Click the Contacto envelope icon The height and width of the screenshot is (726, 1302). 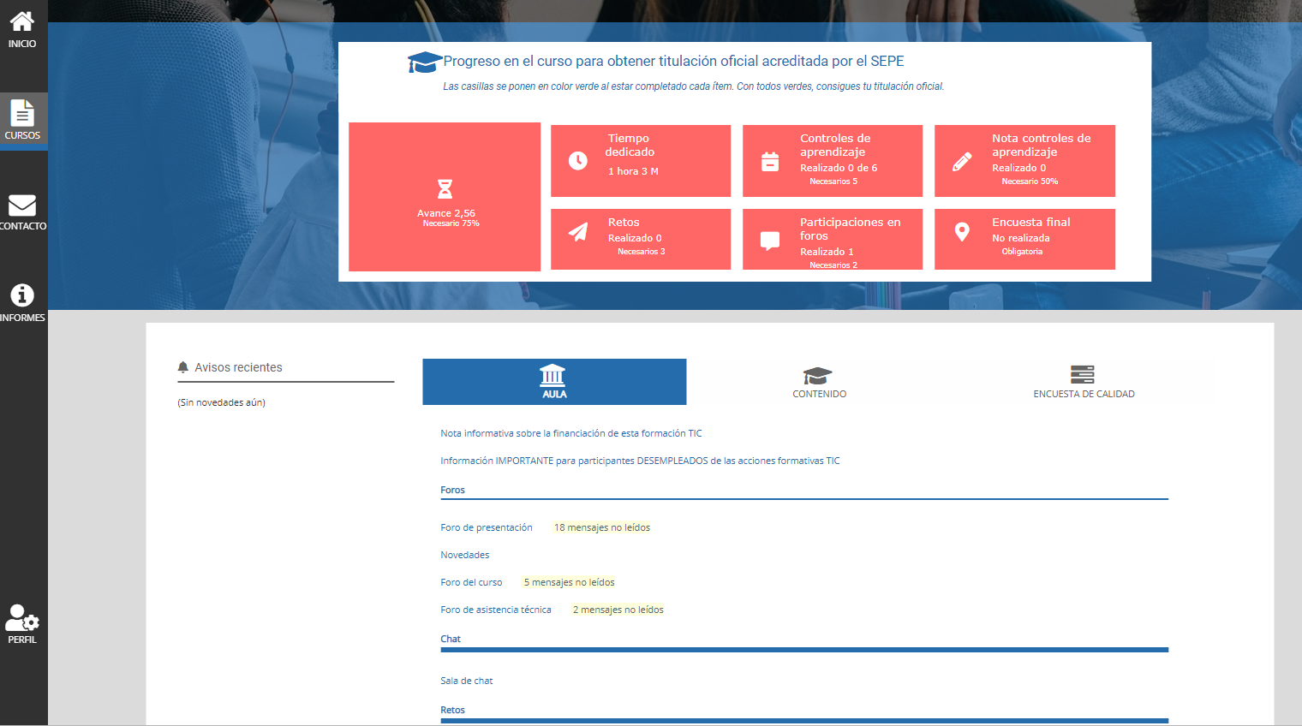(22, 205)
